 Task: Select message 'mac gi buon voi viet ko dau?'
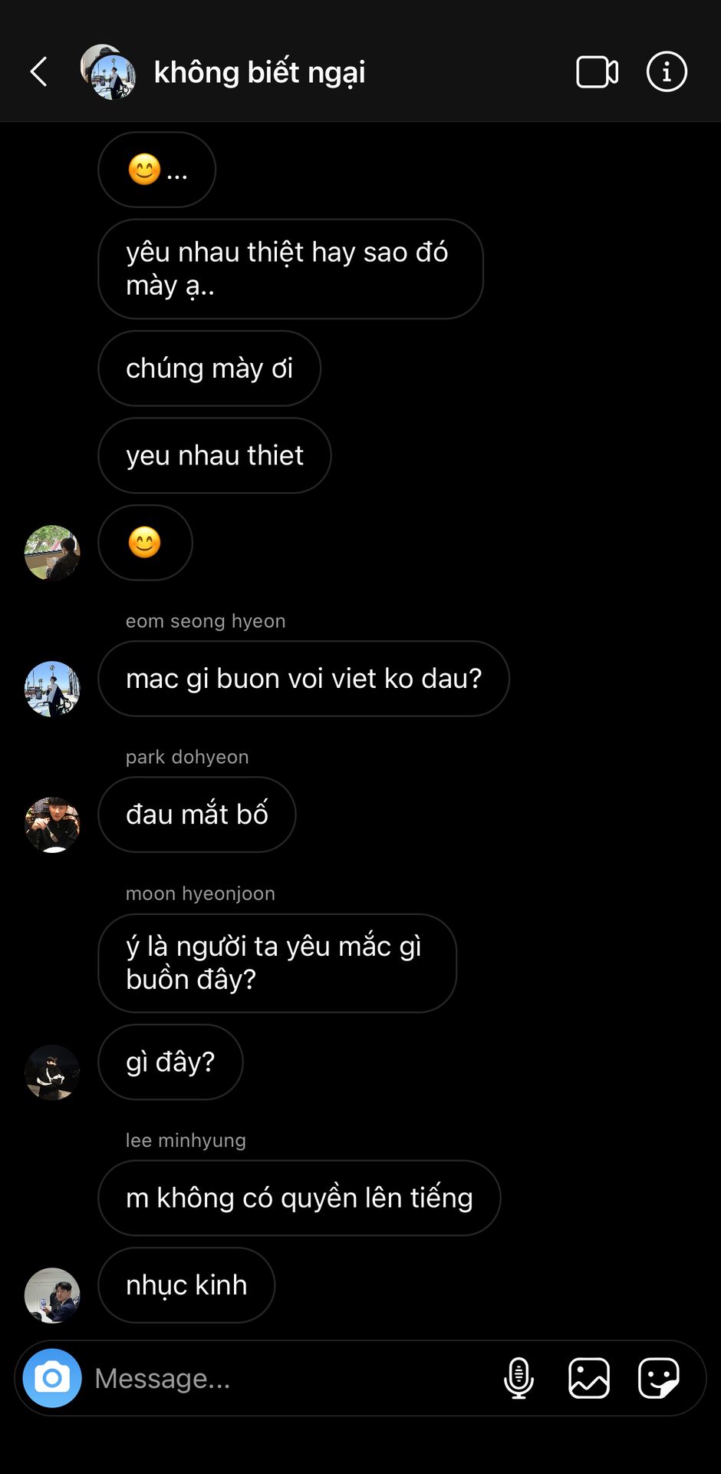[x=304, y=679]
